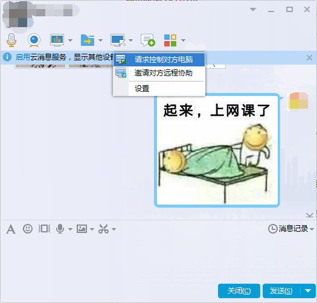Open the emoji picker smiley icon
The height and width of the screenshot is (303, 317).
28,229
